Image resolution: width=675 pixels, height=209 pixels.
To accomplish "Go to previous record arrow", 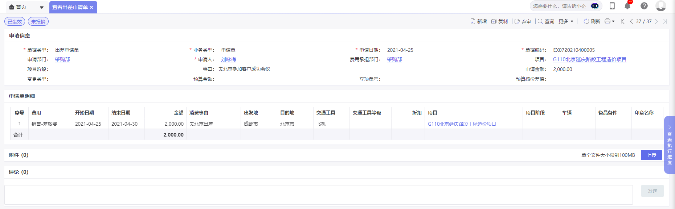I will [631, 21].
